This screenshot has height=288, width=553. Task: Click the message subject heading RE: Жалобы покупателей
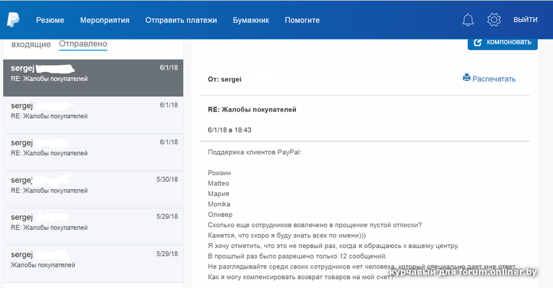[252, 109]
